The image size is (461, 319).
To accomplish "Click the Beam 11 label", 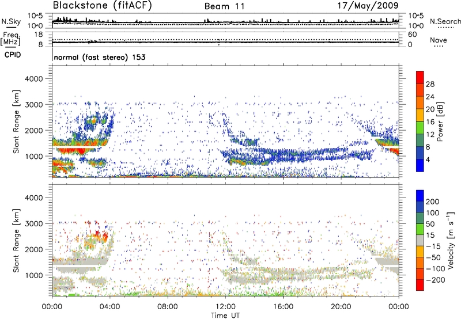I will (225, 6).
